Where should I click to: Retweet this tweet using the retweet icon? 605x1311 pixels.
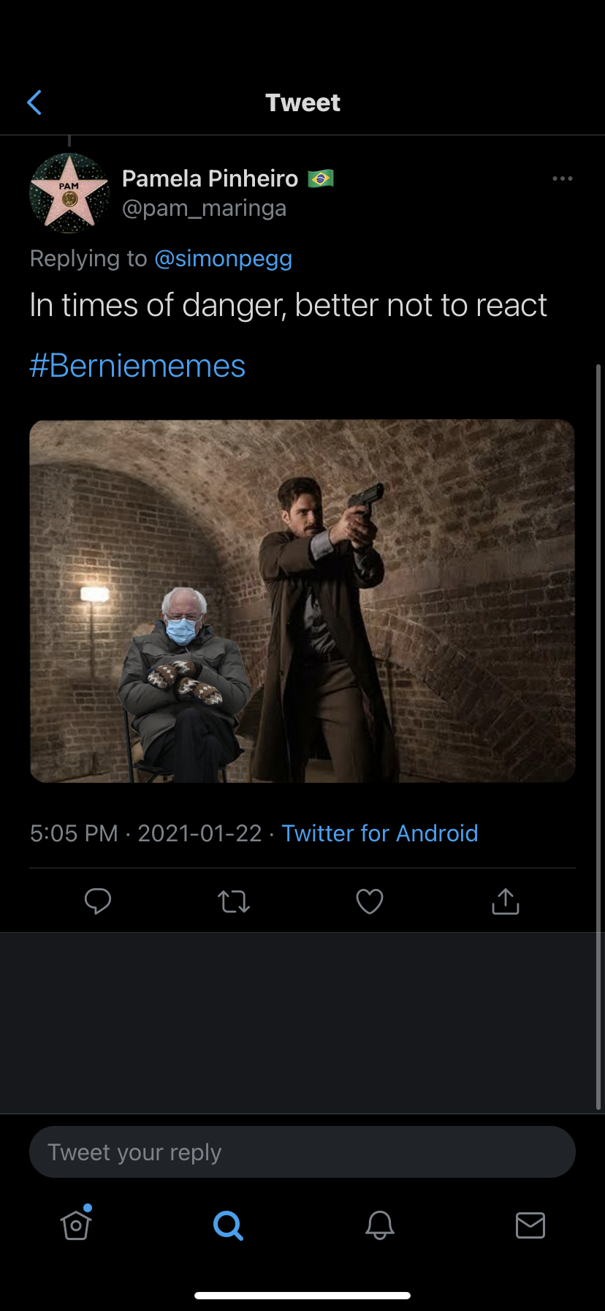234,901
